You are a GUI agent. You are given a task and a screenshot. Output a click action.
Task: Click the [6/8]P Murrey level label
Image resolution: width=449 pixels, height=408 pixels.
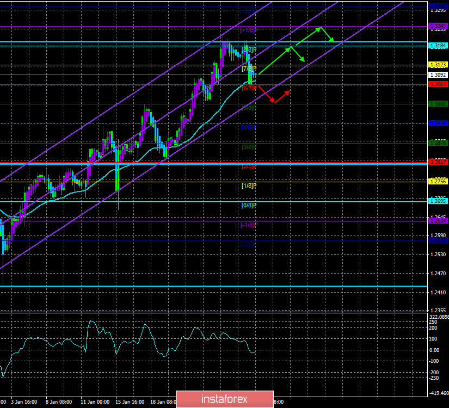249,88
